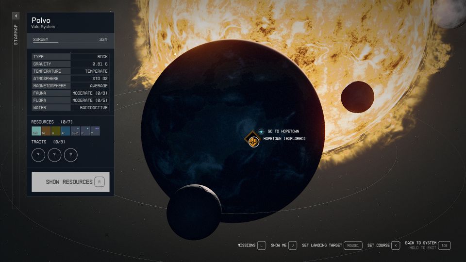Click the Traits (0/3) heading
The width and height of the screenshot is (466, 262).
click(x=48, y=142)
